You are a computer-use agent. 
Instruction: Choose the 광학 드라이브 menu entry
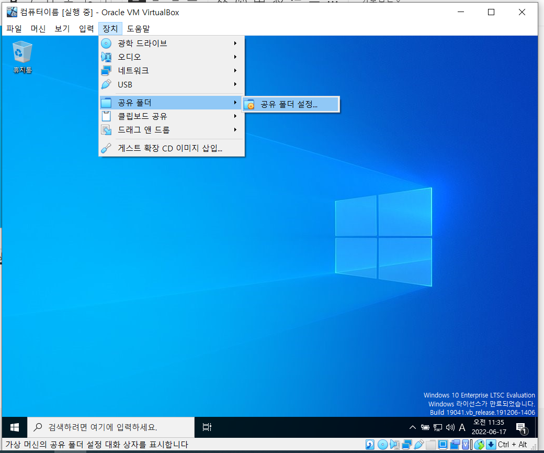[x=172, y=43]
